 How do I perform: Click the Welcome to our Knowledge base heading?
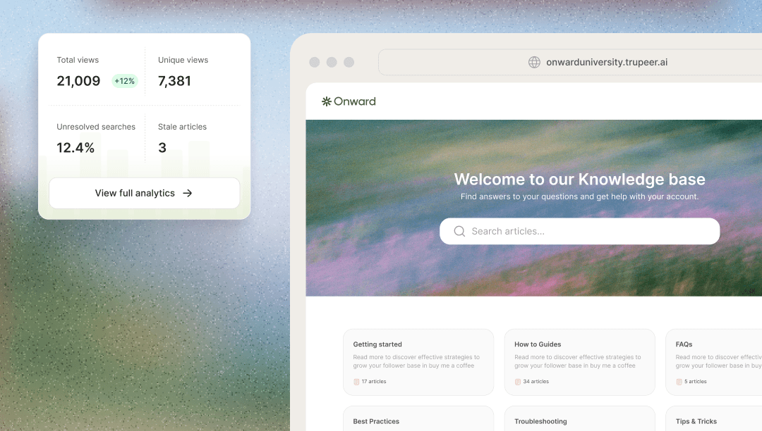click(x=579, y=180)
